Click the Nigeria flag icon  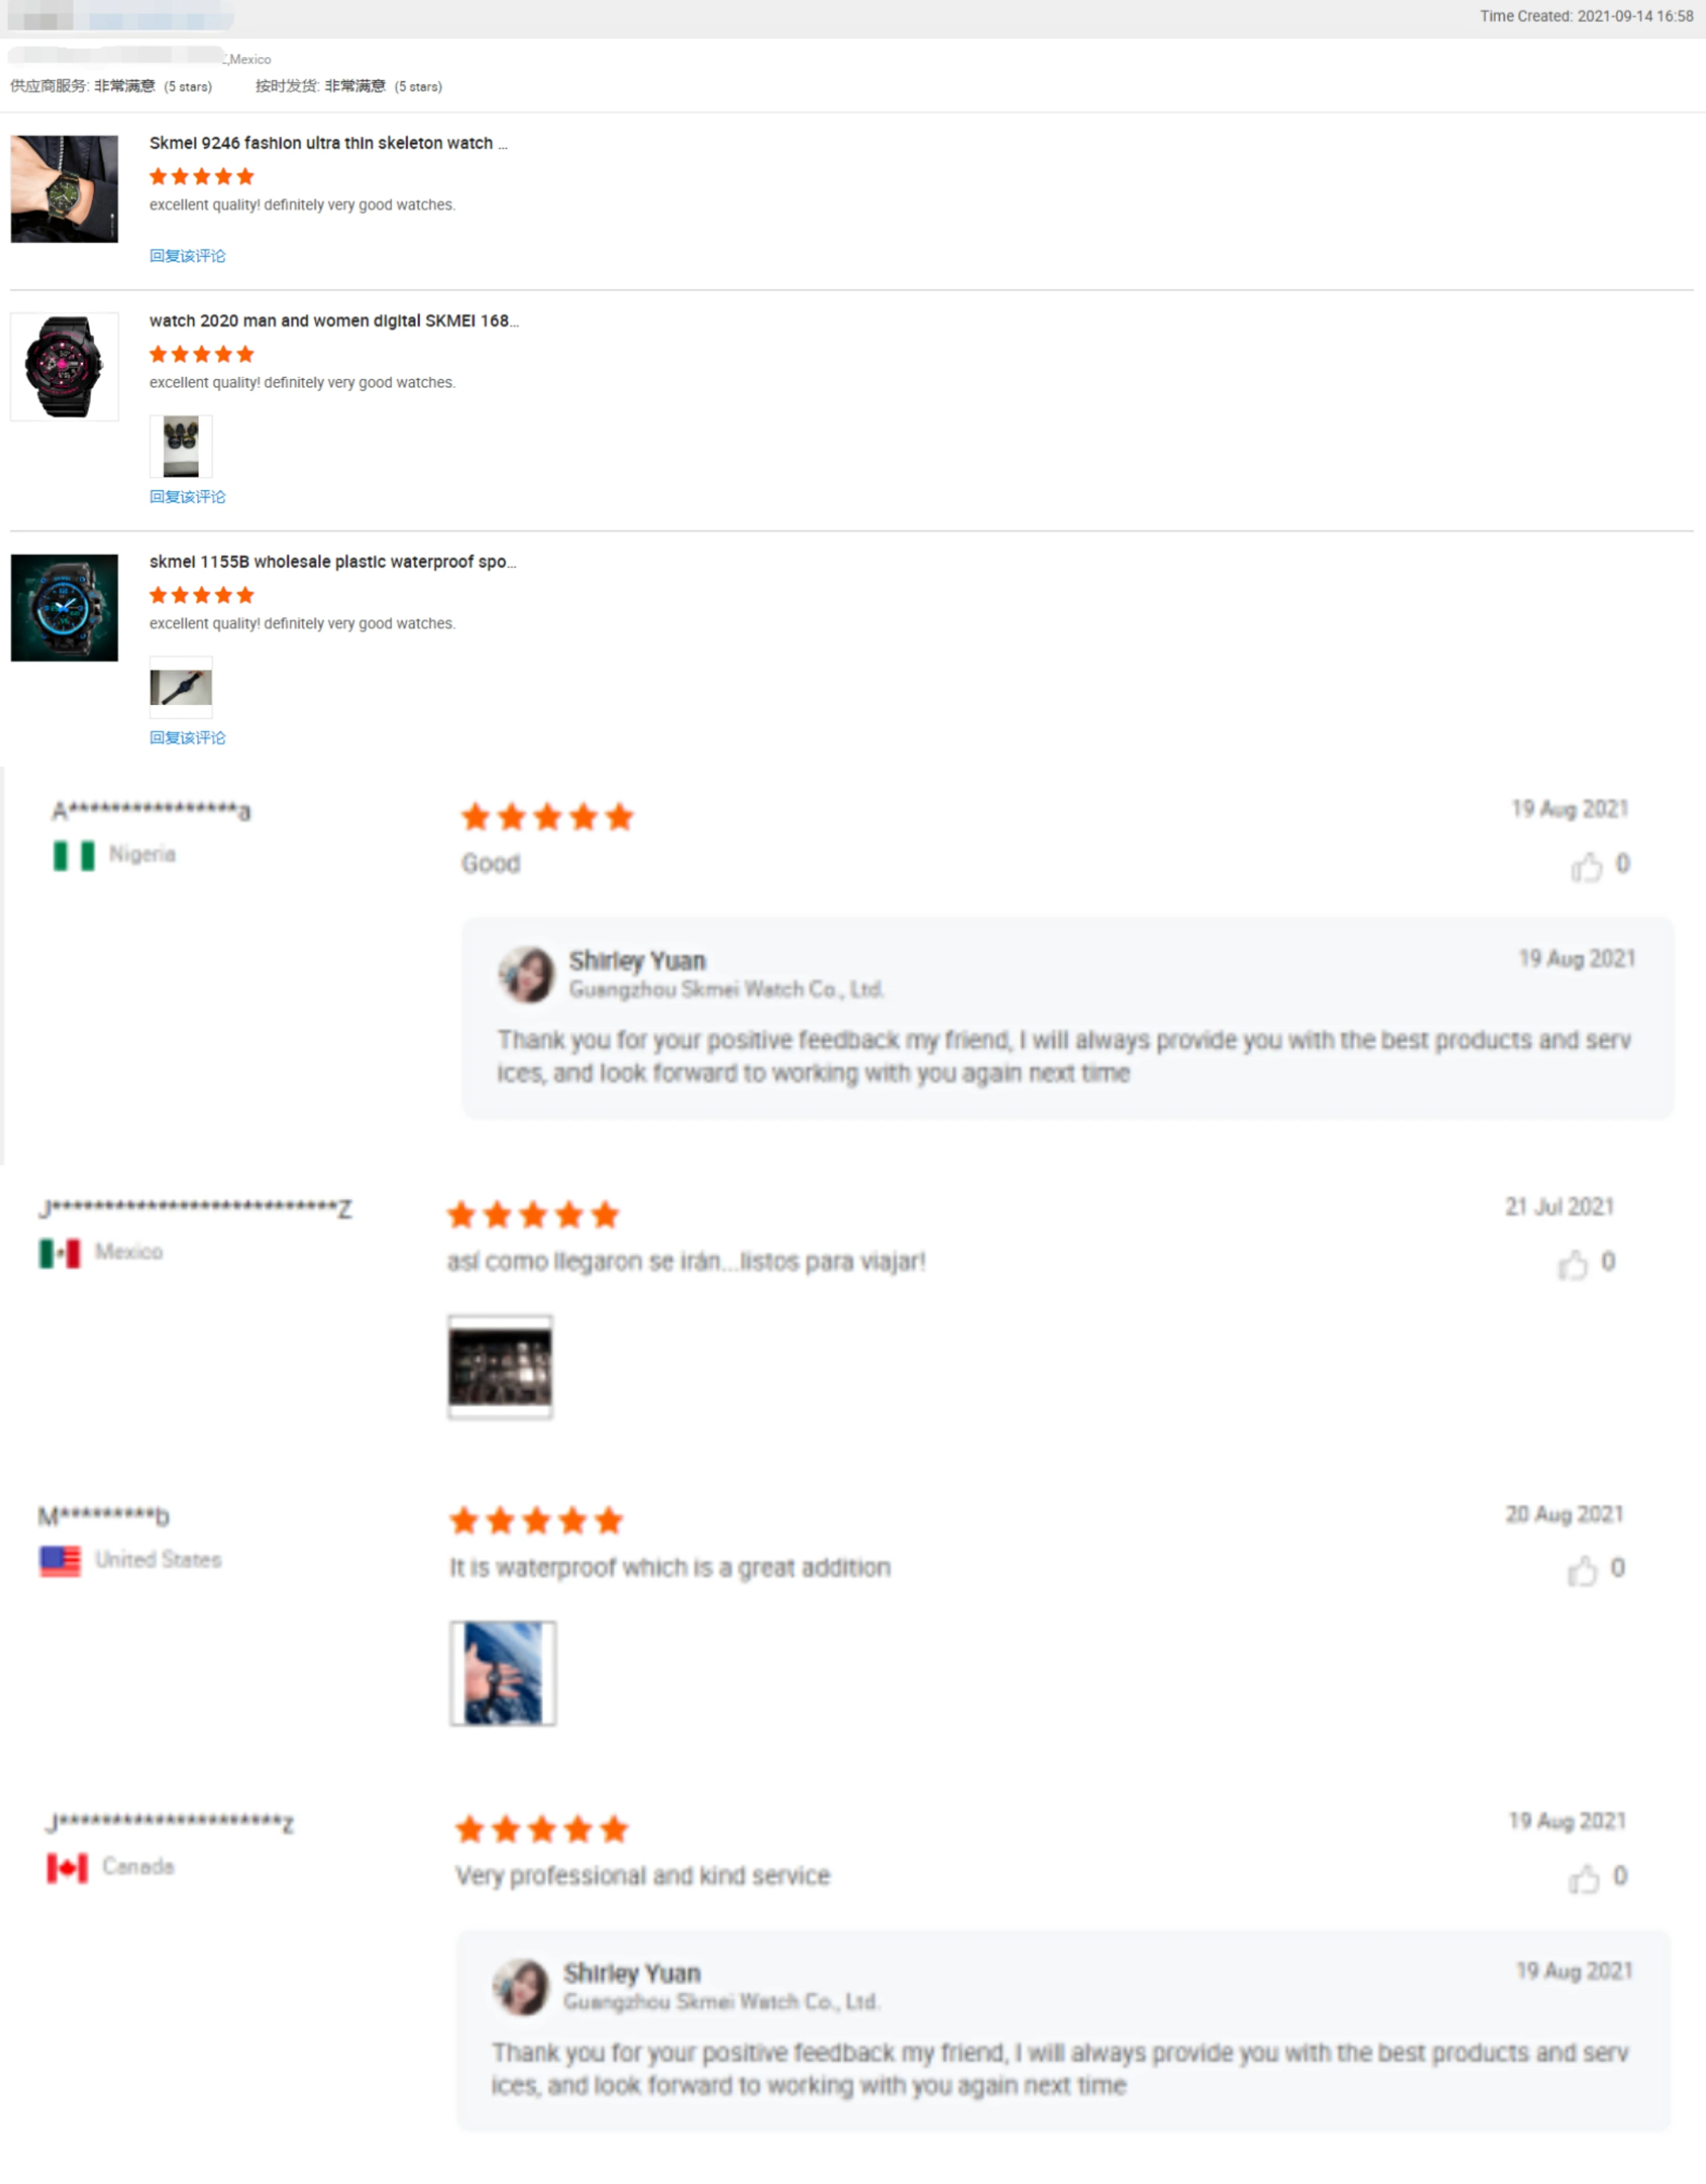pos(74,856)
